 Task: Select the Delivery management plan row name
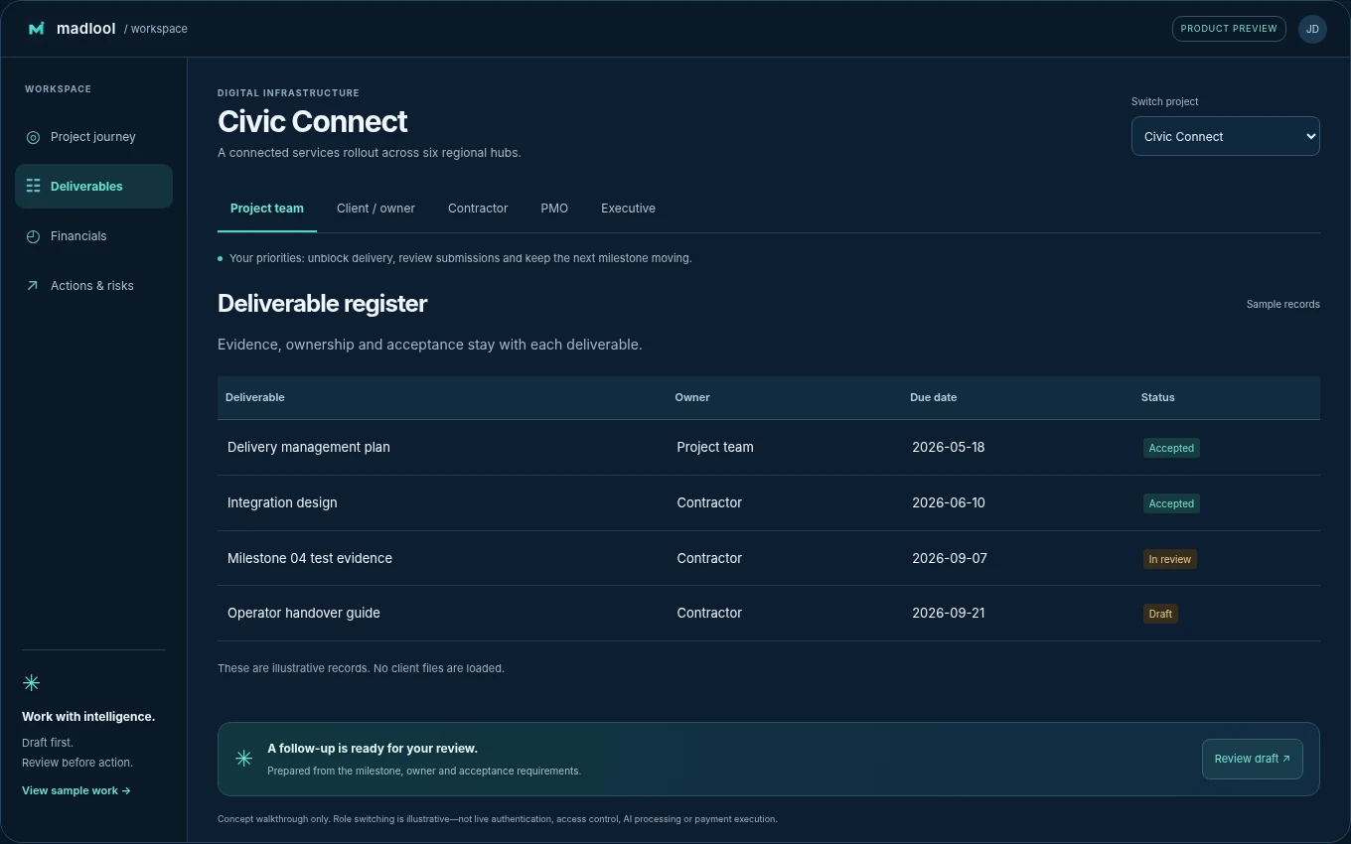click(309, 447)
